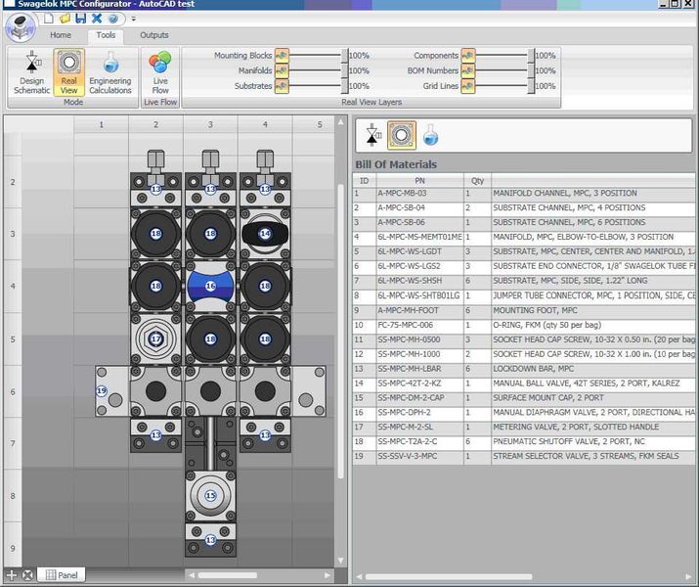Show the flask view in the BOM panel
Viewport: 699px width, 587px height.
430,135
